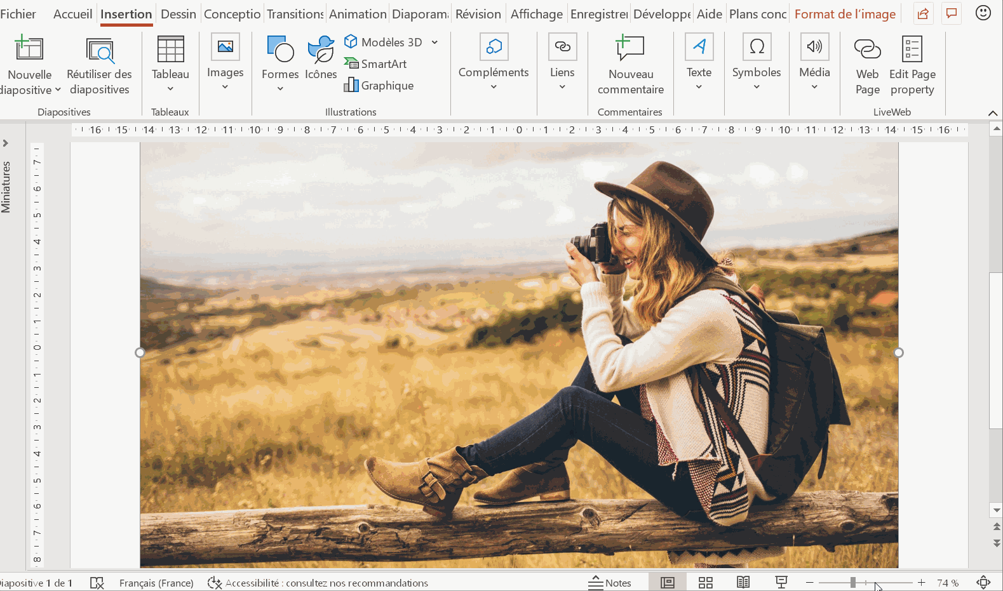Toggle the Notes pane
This screenshot has width=1003, height=591.
(x=610, y=583)
